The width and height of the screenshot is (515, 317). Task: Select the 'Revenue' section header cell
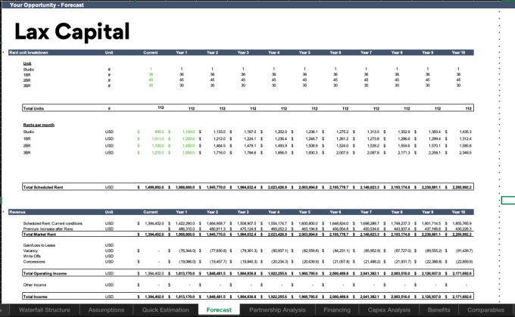tap(17, 212)
